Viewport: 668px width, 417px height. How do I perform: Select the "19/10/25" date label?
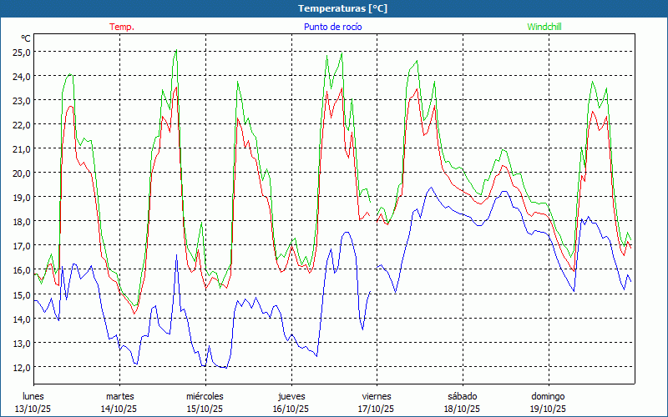coord(548,409)
